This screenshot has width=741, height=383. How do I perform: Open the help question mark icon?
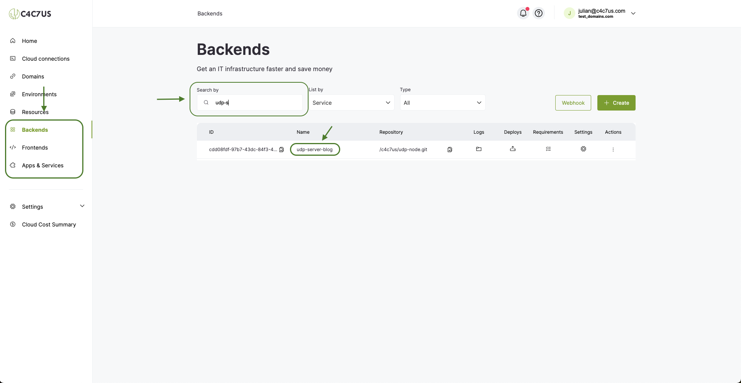(539, 13)
